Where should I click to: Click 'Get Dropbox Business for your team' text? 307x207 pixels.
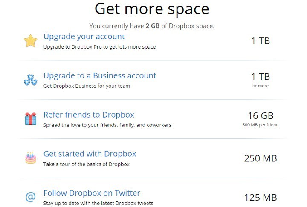(x=87, y=86)
